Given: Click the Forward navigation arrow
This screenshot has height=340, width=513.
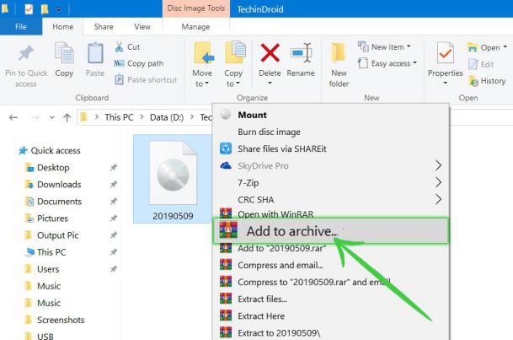Looking at the screenshot, I should (35, 117).
